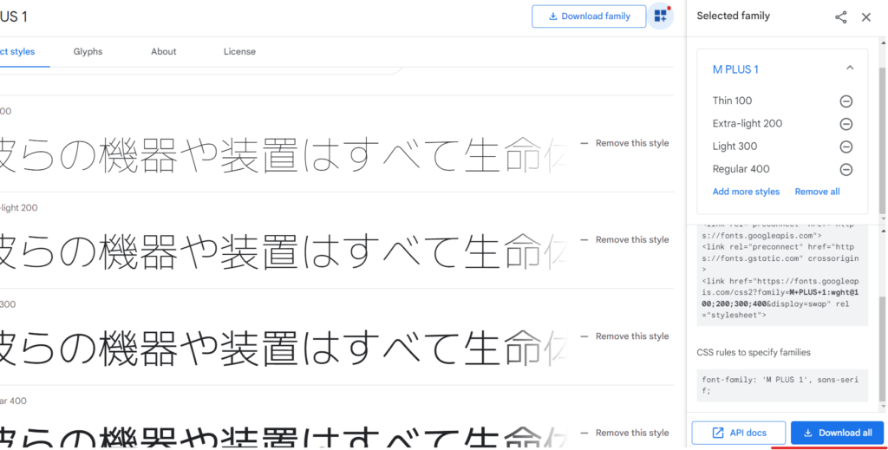Click the Download all button
The image size is (888, 450).
tap(837, 433)
